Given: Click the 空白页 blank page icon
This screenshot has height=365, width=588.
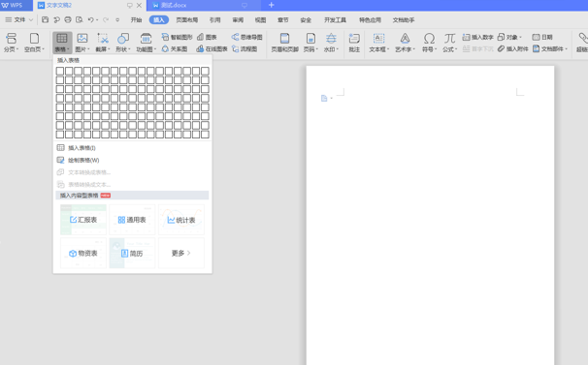Looking at the screenshot, I should click(34, 38).
